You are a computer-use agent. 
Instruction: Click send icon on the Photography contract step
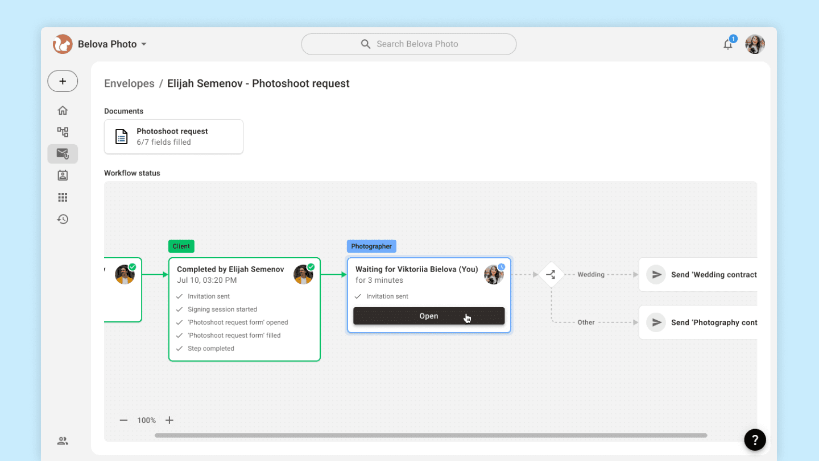click(656, 322)
